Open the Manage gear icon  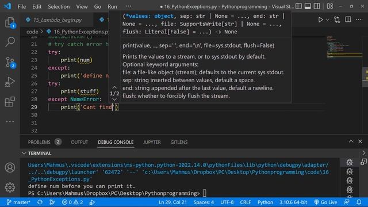point(10,187)
